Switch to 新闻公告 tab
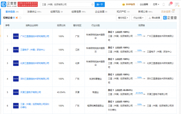Image resolution: width=181 pixels, height=114 pixels. [145, 12]
